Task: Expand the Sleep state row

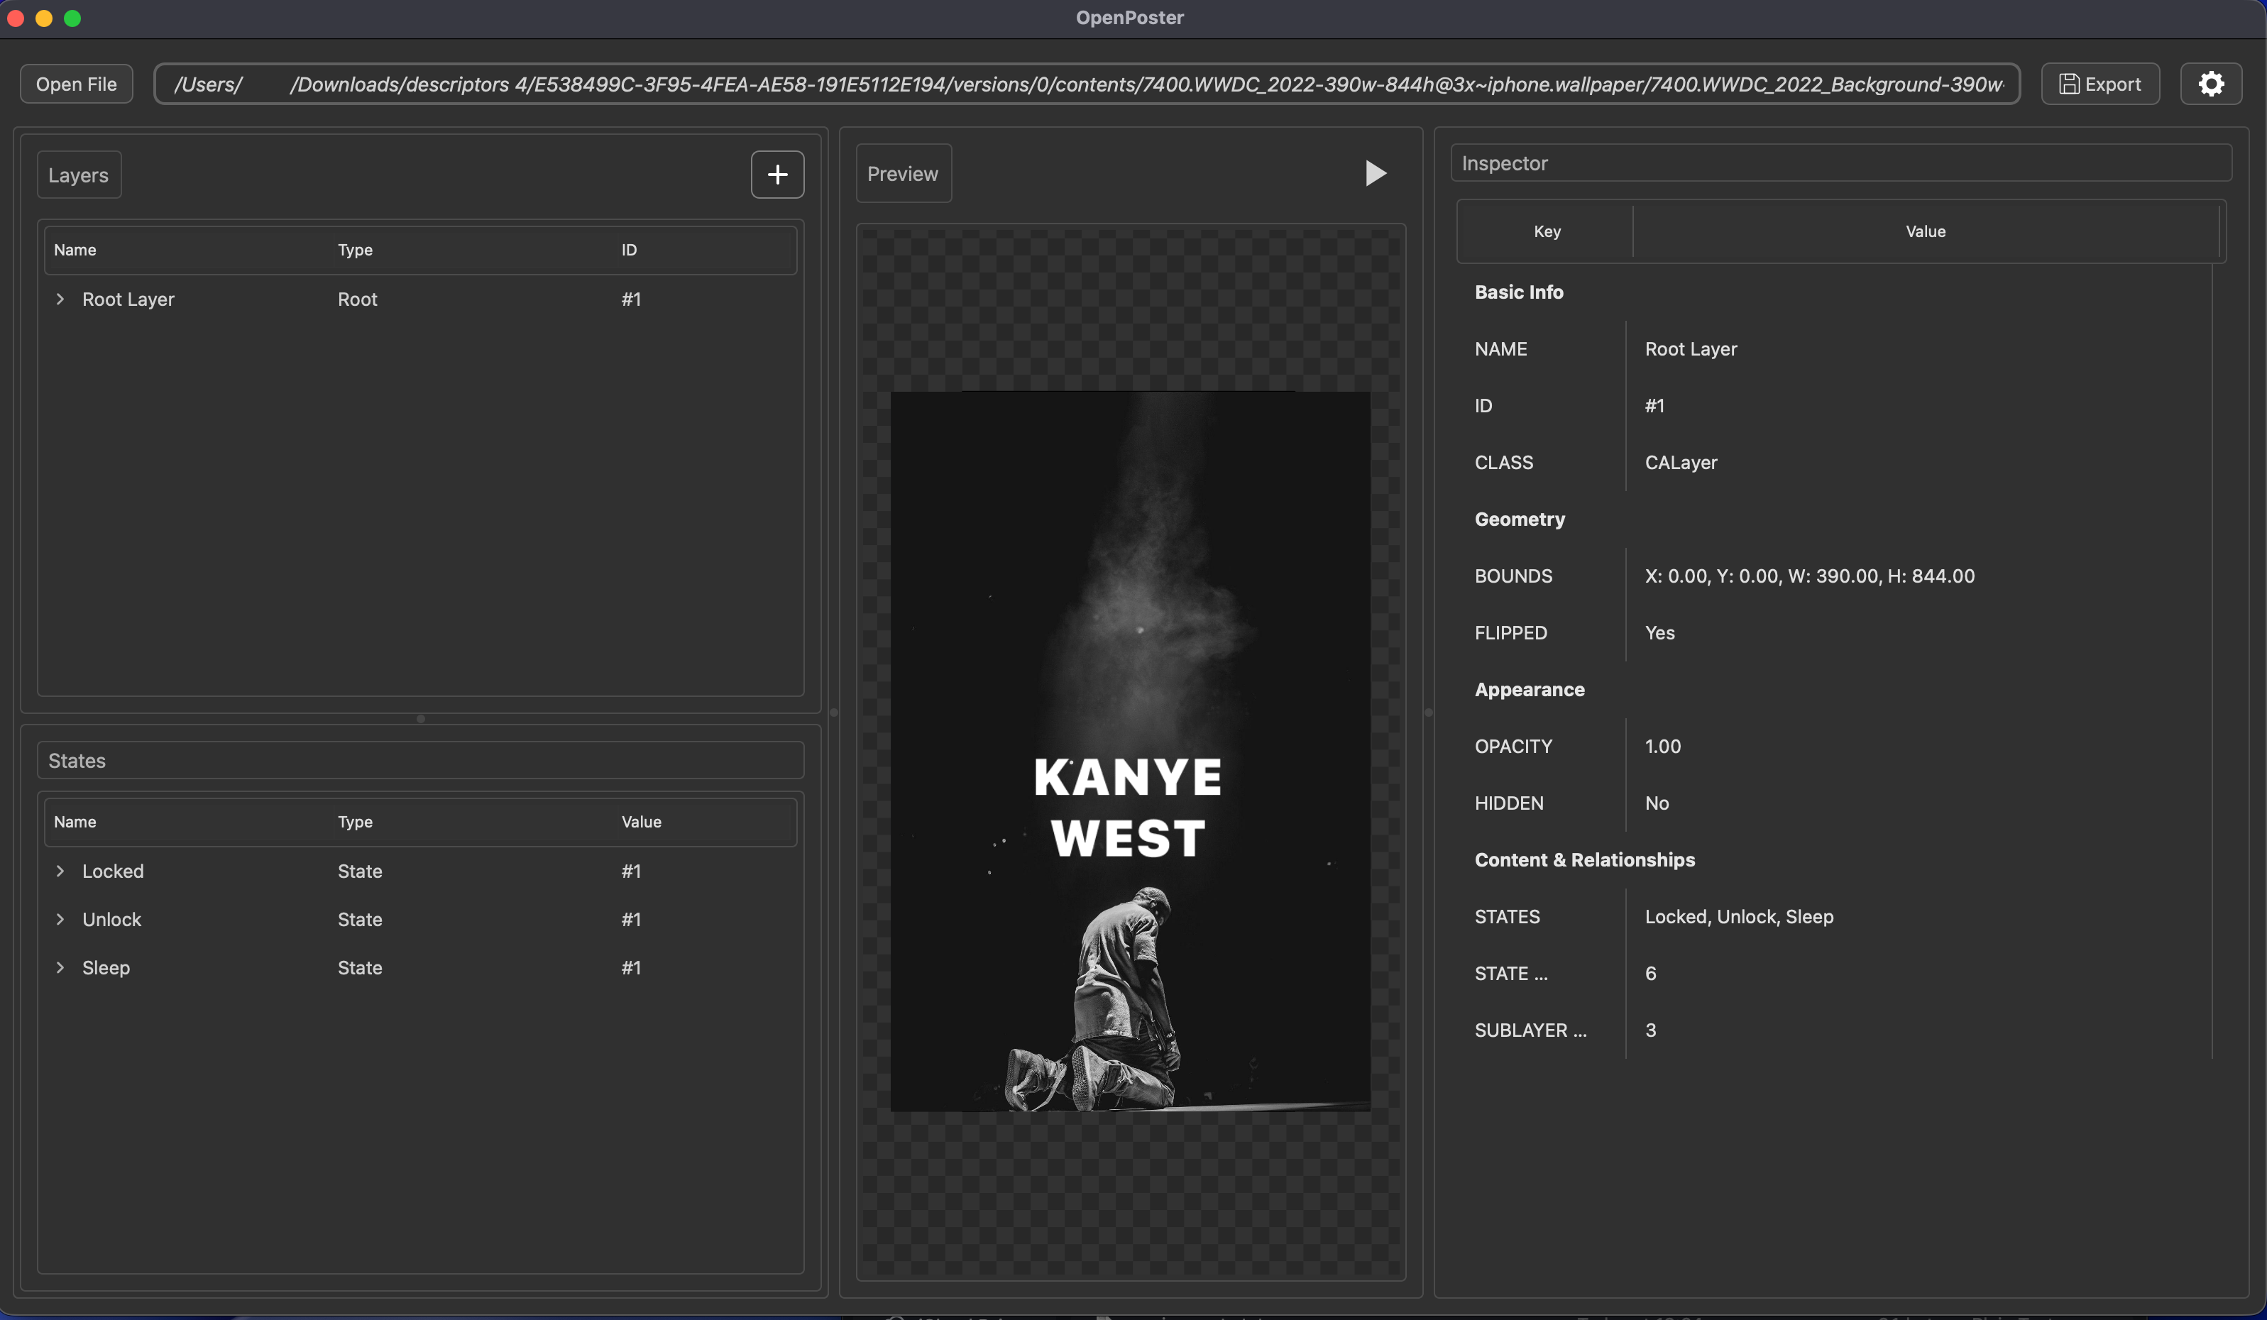Action: (60, 967)
